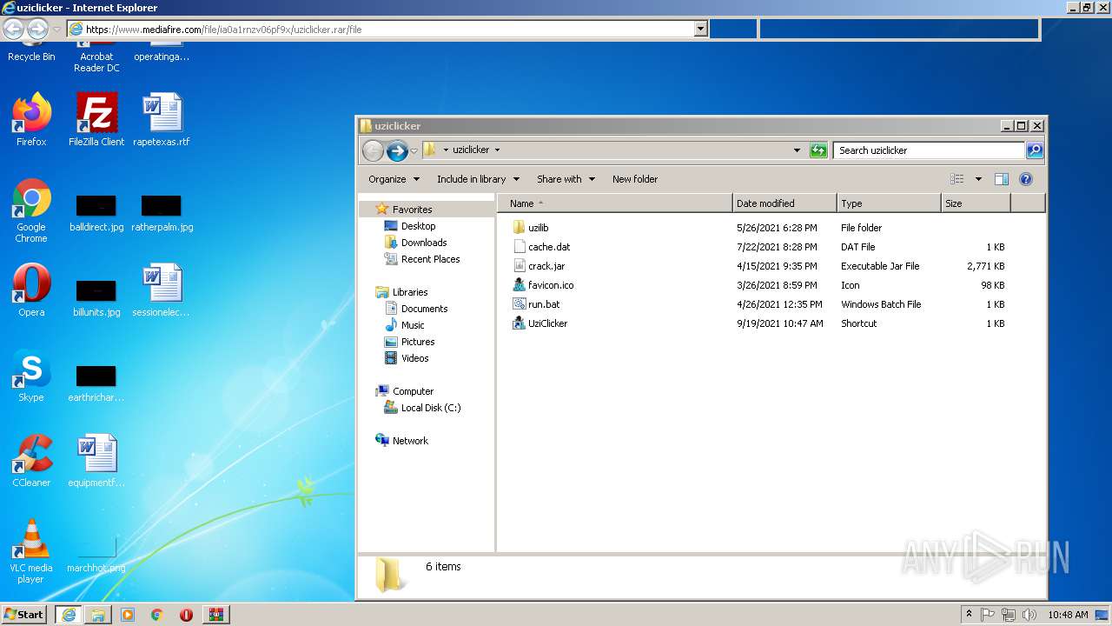Viewport: 1112px width, 626px height.
Task: Show hidden system tray icons
Action: point(970,615)
